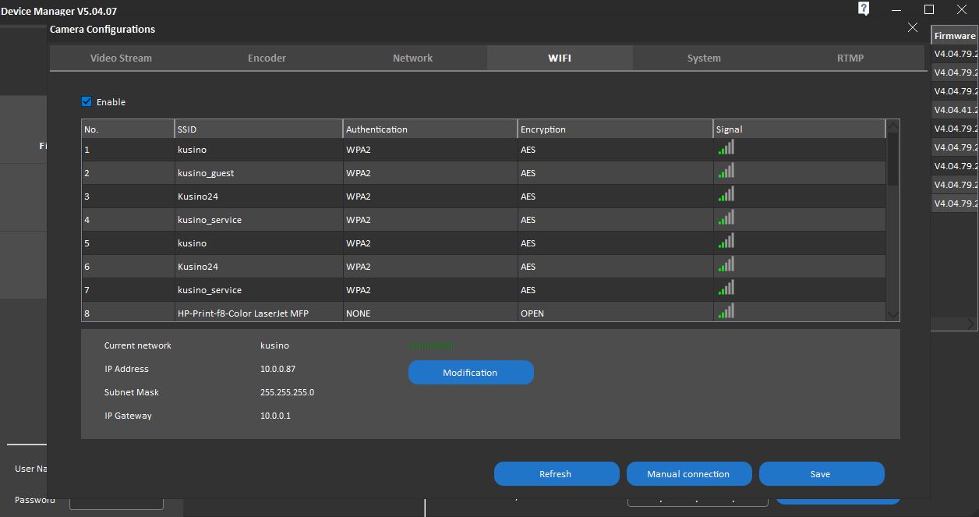This screenshot has height=517, width=979.
Task: Click the network list scrollbar thumb
Action: 892,158
